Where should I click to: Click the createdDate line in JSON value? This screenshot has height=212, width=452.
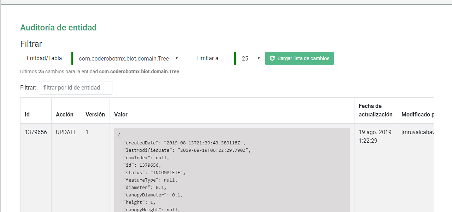(184, 143)
